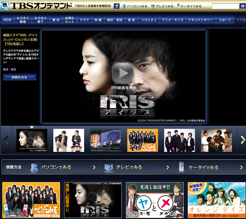Open the ヤンキー君とメガネちゃん banner

click(155, 200)
